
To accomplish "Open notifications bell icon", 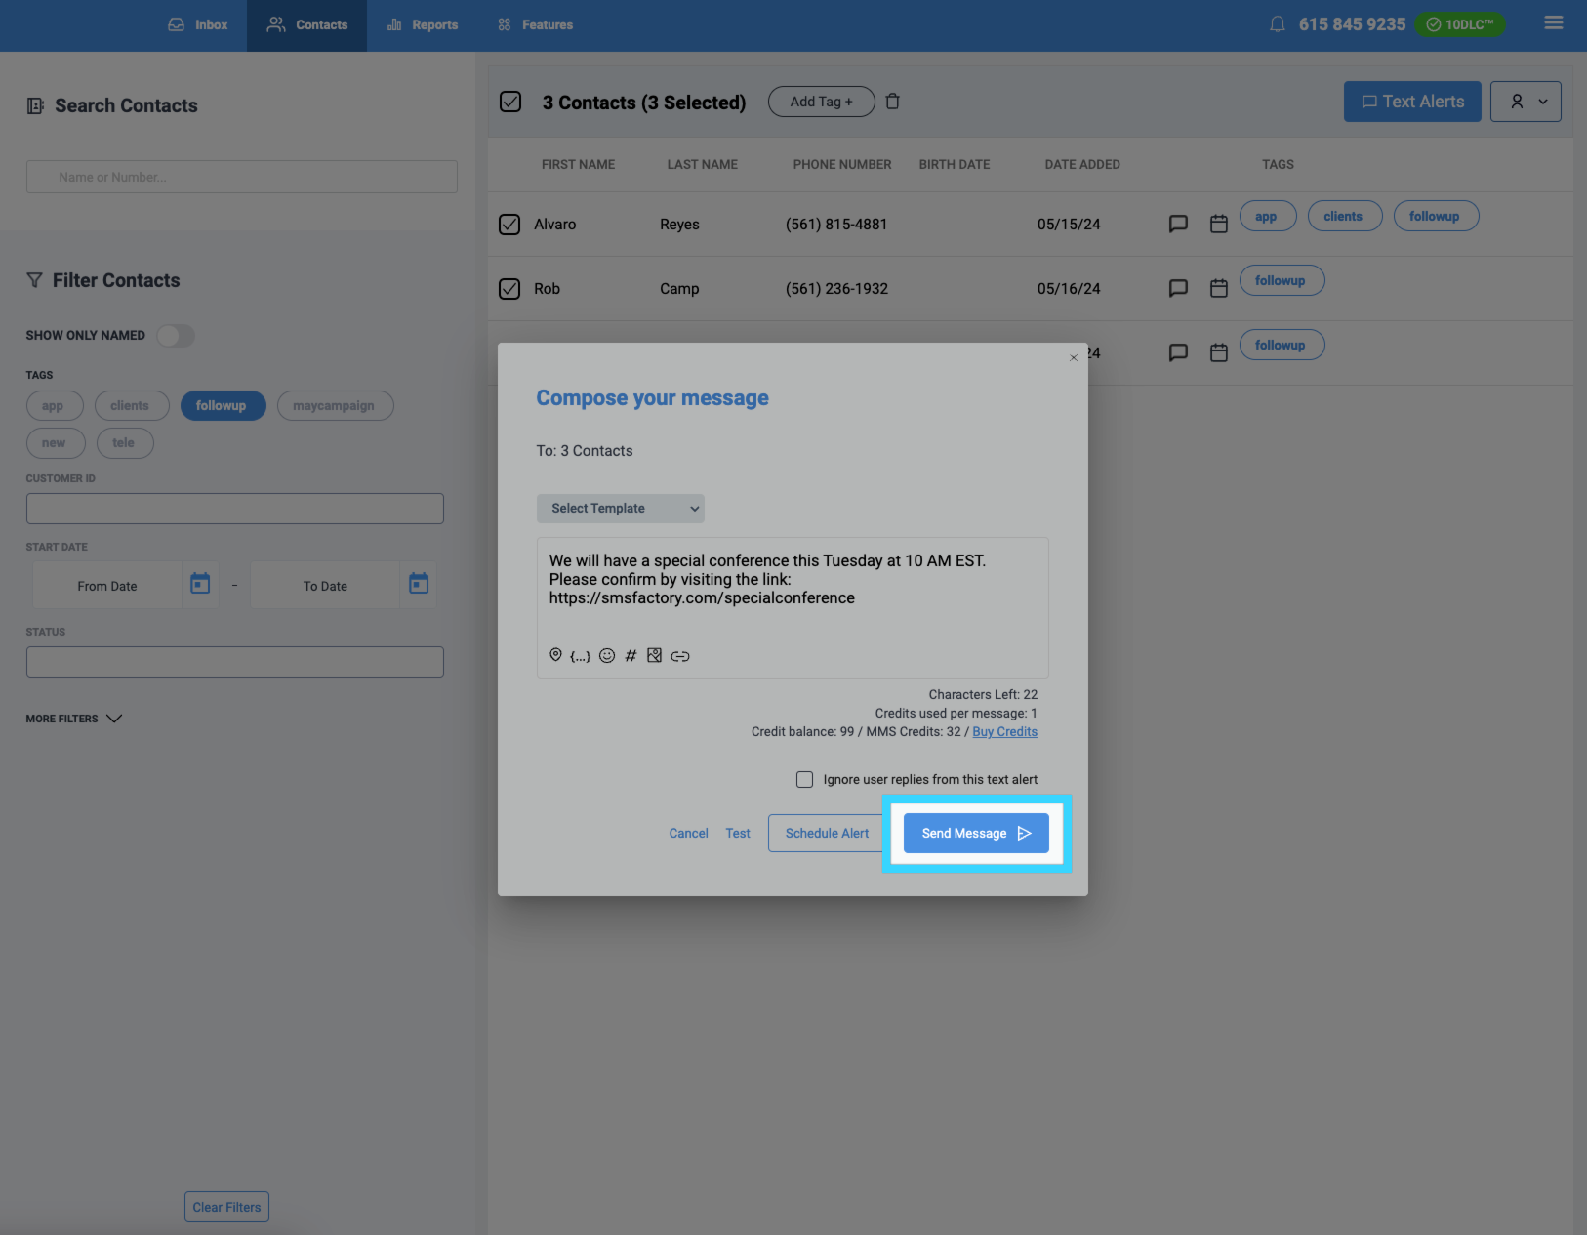I will coord(1277,24).
